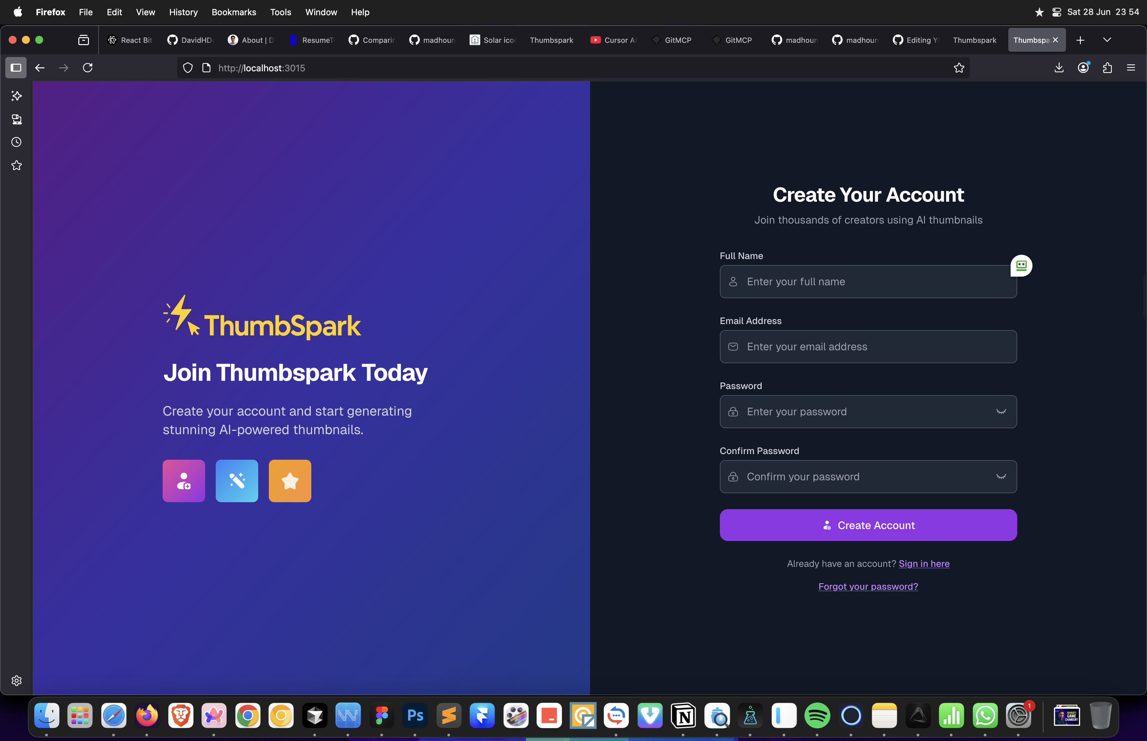Toggle the Firefox sidebar panel button
This screenshot has height=741, width=1147.
[x=16, y=68]
